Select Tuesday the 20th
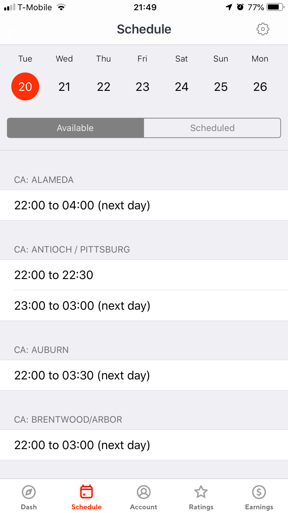The width and height of the screenshot is (288, 513). click(25, 87)
